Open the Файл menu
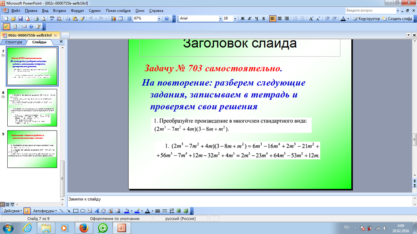 (x=16, y=10)
